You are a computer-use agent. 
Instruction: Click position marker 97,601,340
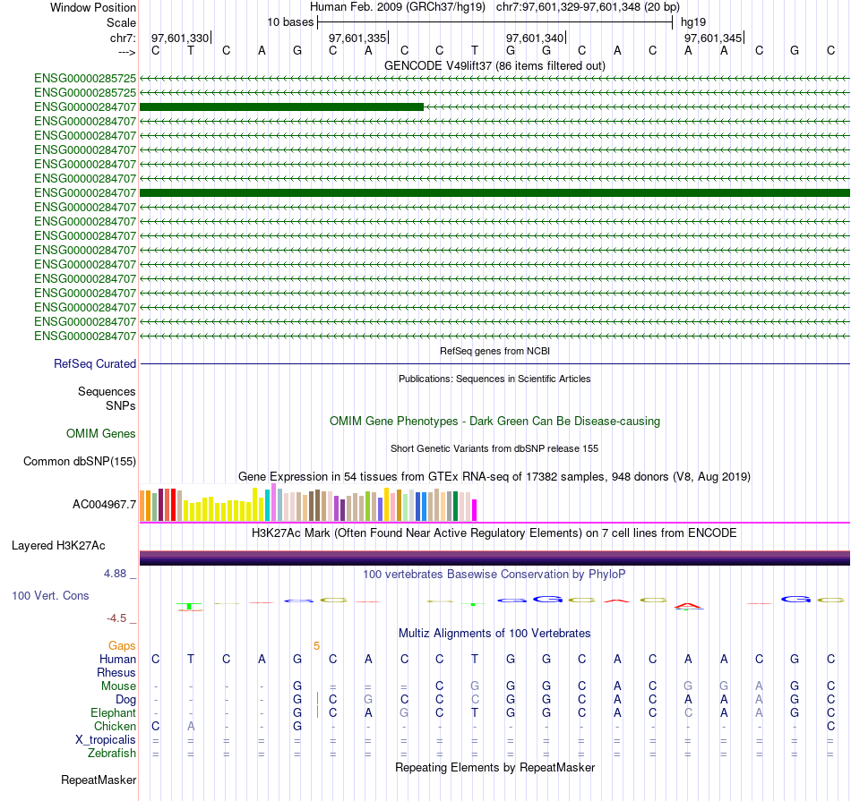[x=537, y=38]
